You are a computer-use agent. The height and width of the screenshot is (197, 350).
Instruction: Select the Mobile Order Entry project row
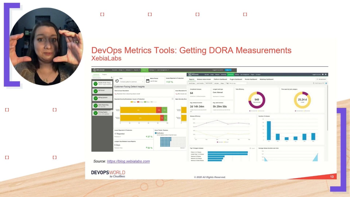[x=102, y=84]
